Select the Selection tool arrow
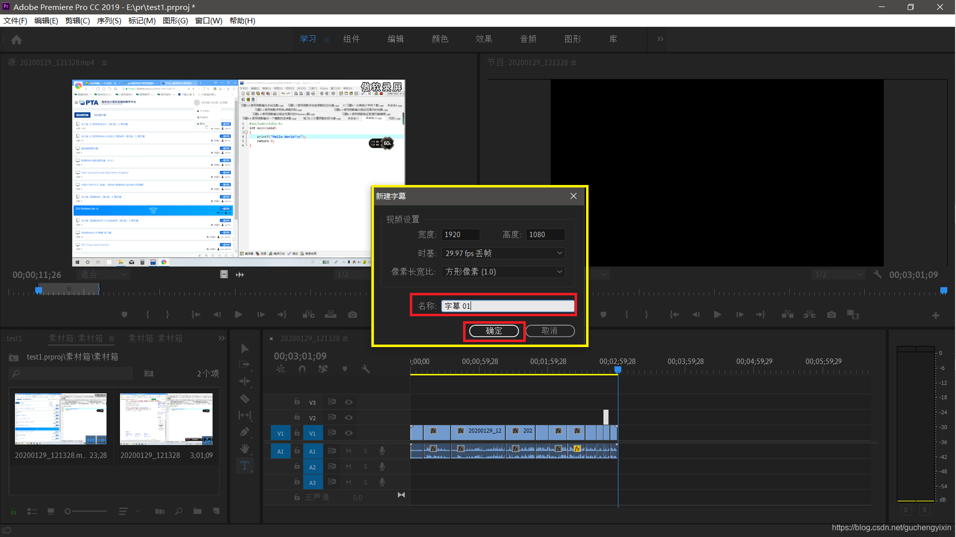956x537 pixels. coord(245,348)
